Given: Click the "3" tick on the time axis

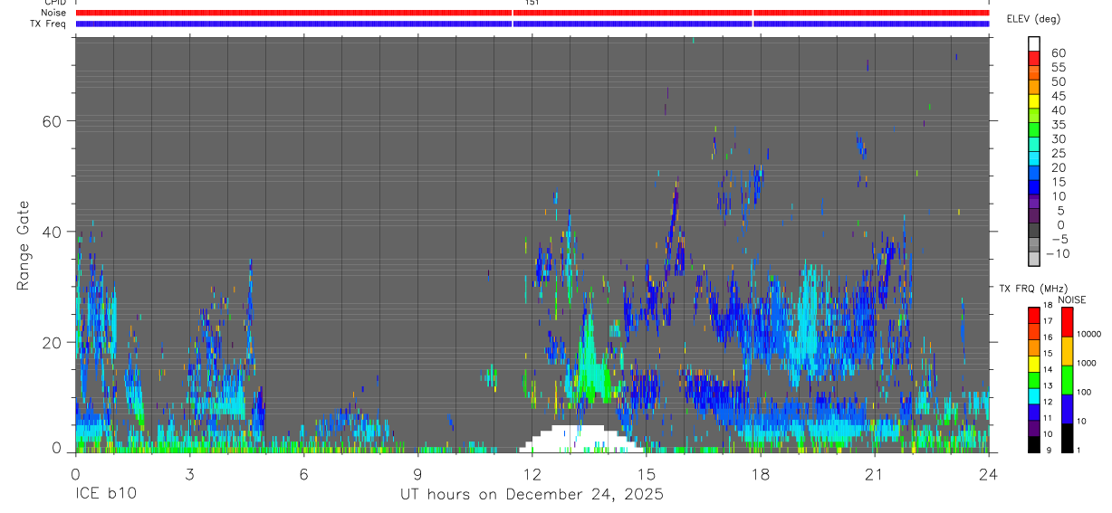Looking at the screenshot, I should [x=189, y=473].
